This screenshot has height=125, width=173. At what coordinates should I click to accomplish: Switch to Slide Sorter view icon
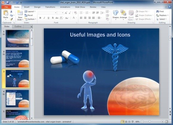point(126,122)
